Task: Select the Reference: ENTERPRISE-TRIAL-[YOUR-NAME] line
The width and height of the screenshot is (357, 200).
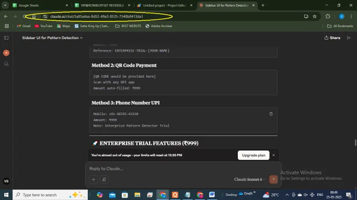Action: coord(131,51)
